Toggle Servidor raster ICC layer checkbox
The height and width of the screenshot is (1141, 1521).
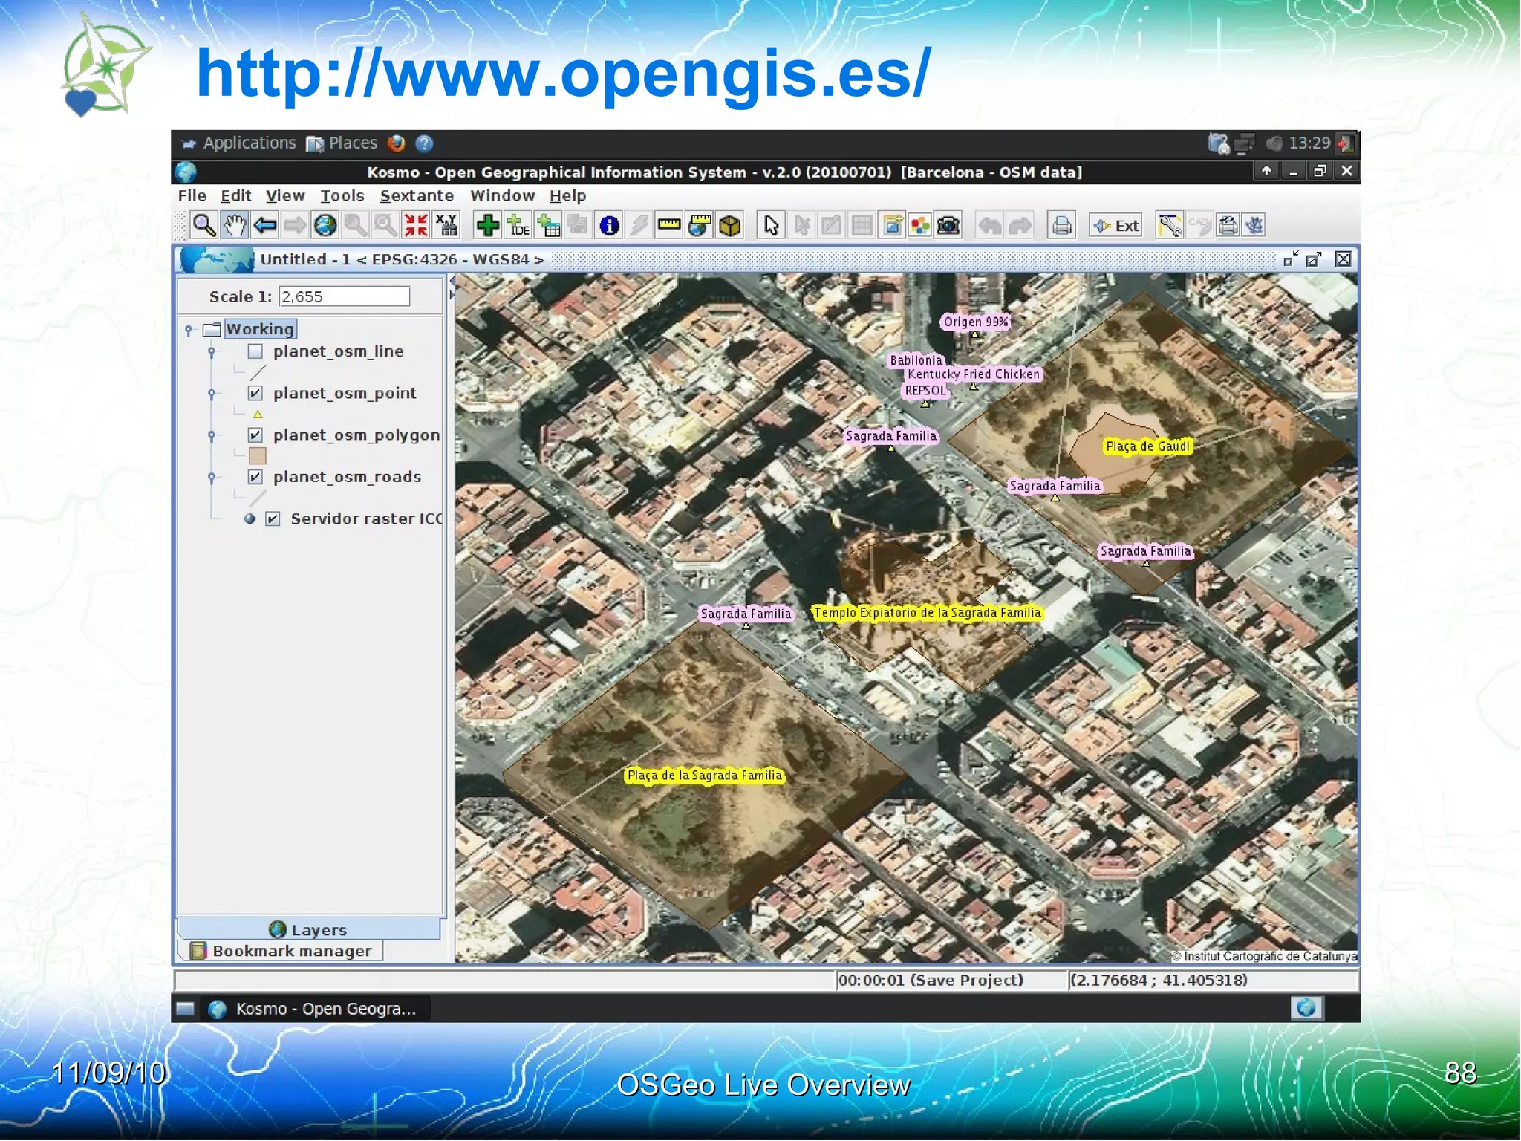coord(273,519)
